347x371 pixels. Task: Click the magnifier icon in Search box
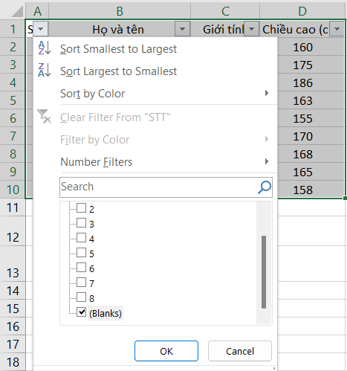[x=265, y=187]
